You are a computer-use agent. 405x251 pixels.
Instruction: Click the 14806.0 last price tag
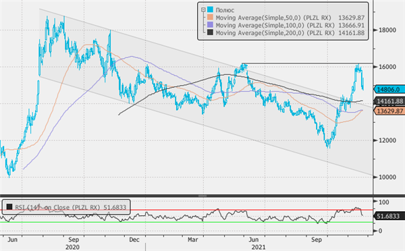(389, 89)
